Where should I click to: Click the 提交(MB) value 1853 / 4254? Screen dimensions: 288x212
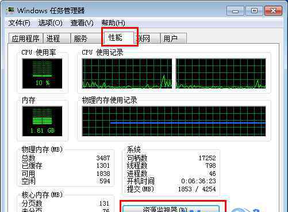(x=197, y=189)
